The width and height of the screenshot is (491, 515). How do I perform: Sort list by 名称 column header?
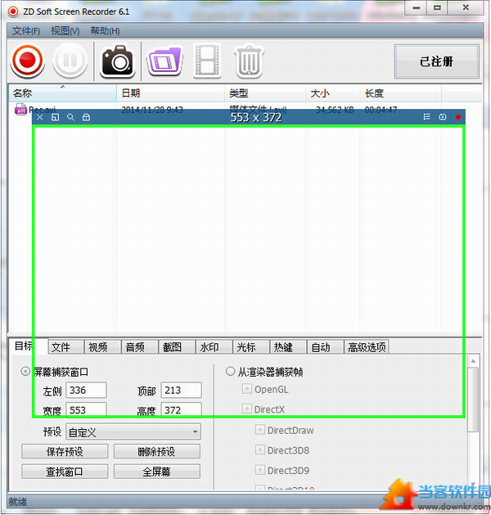pyautogui.click(x=62, y=93)
